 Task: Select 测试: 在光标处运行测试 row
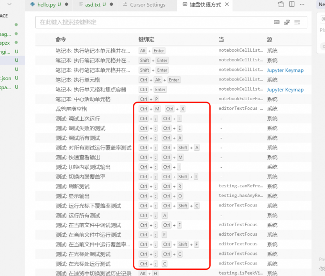tap(173, 264)
